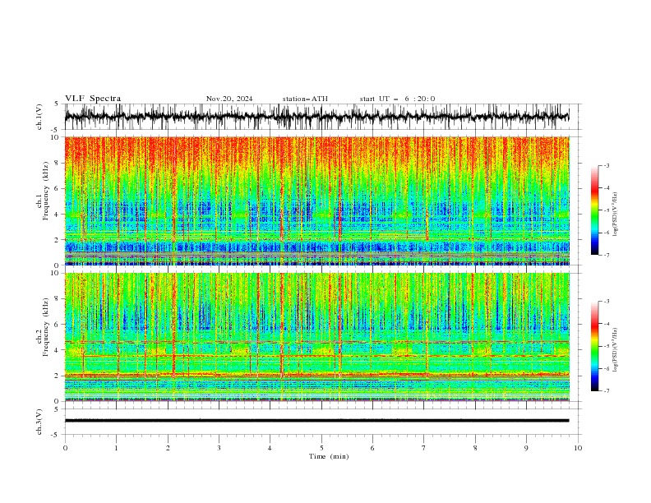Click the "2" kHz tick on ch.1 frequency axis

point(57,239)
